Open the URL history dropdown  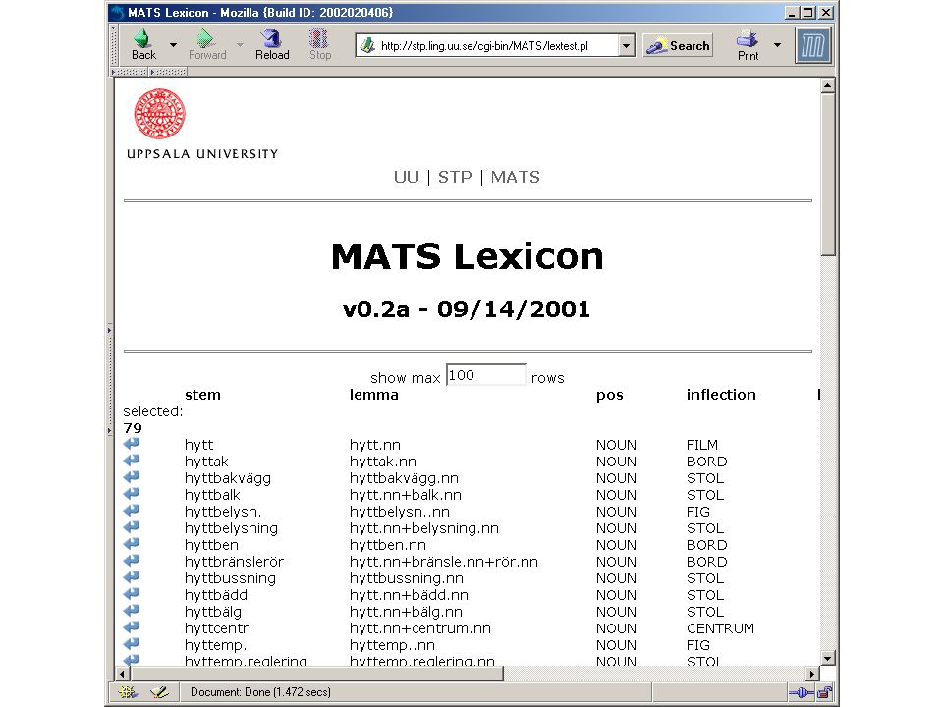(626, 46)
